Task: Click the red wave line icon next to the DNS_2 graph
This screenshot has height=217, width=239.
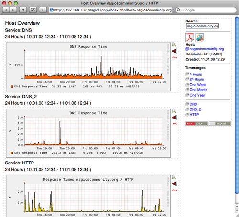Action: pos(174,124)
